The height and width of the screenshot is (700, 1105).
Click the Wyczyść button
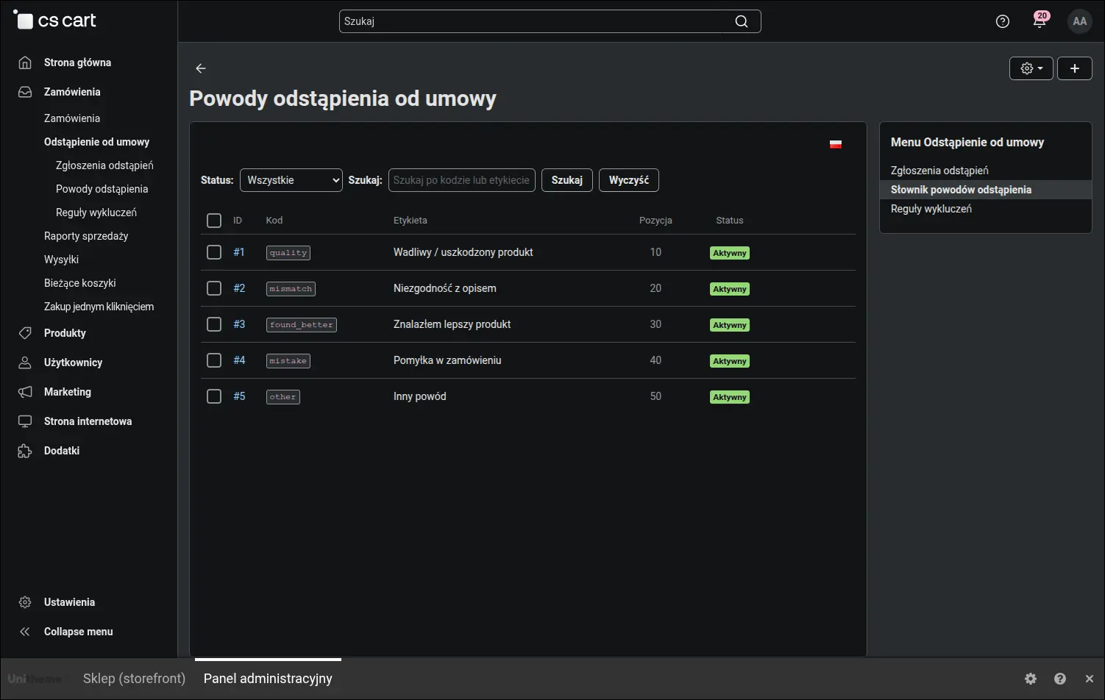click(x=629, y=180)
